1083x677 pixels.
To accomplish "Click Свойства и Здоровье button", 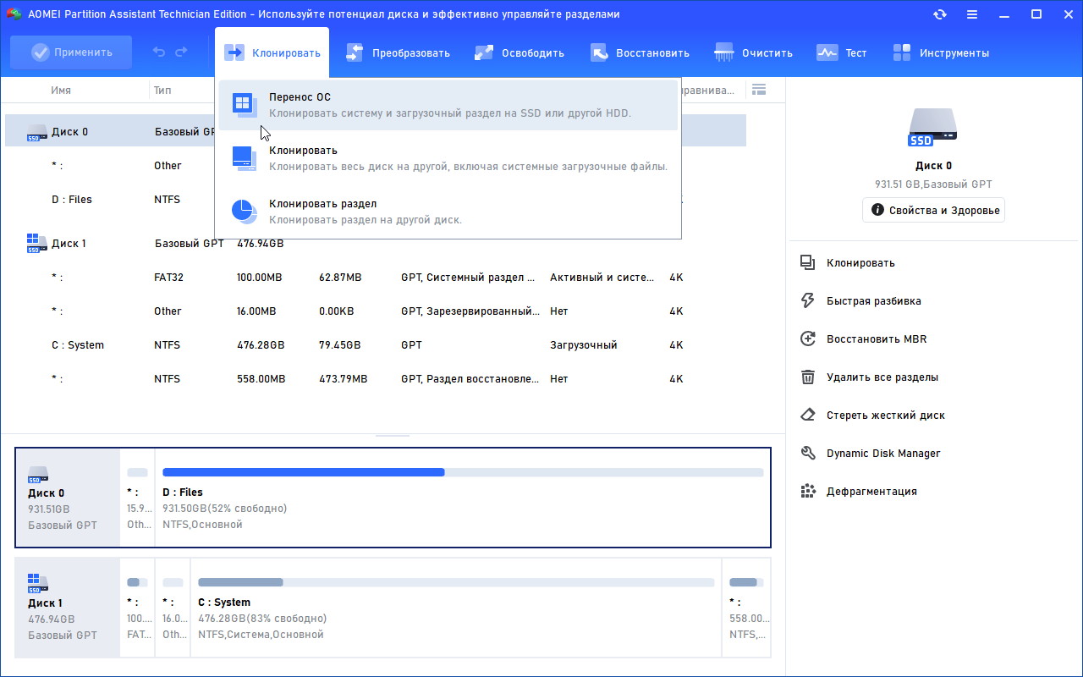I will pyautogui.click(x=934, y=210).
